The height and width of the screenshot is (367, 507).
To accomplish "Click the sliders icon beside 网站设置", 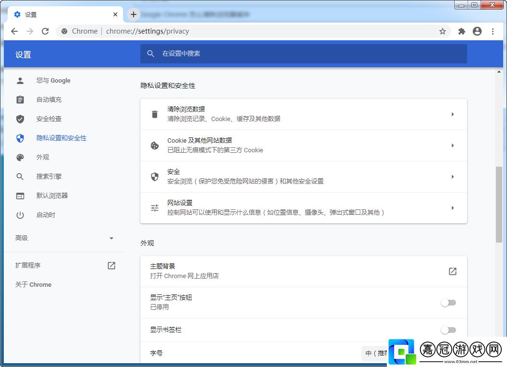I will (x=155, y=208).
